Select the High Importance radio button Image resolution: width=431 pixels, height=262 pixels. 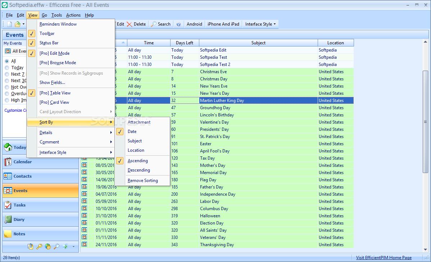(7, 100)
